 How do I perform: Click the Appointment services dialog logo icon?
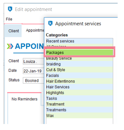pyautogui.click(x=50, y=23)
